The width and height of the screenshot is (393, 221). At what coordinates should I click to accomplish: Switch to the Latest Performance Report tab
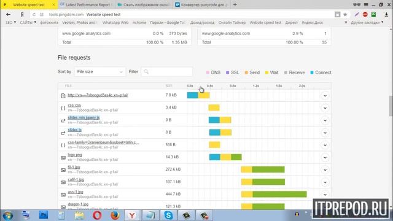pos(87,4)
